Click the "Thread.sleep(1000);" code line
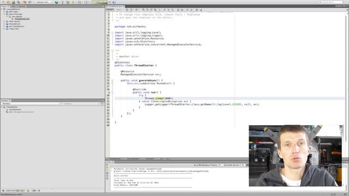The width and height of the screenshot is (349, 196). tap(159, 98)
